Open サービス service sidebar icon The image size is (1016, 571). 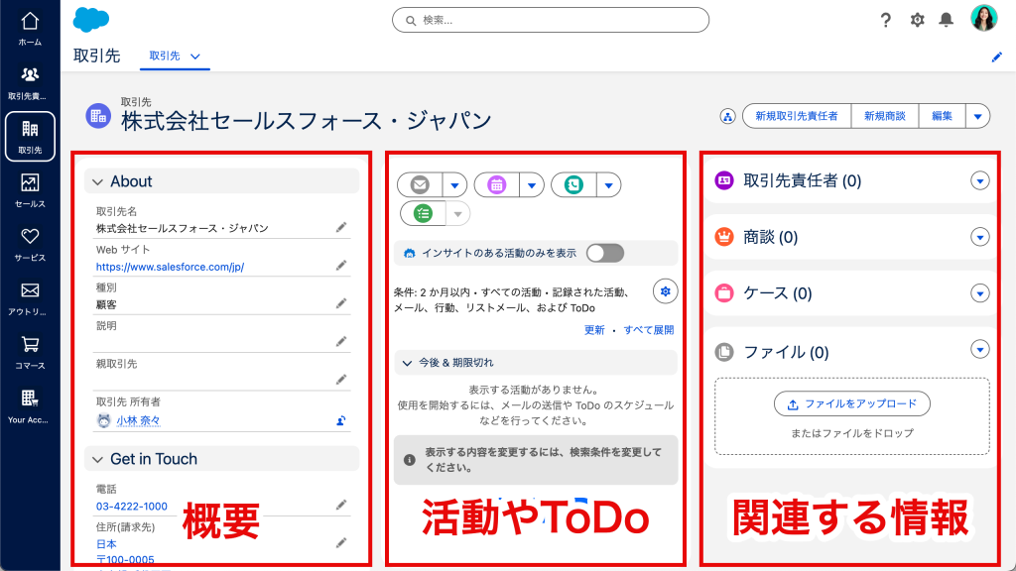pos(30,245)
